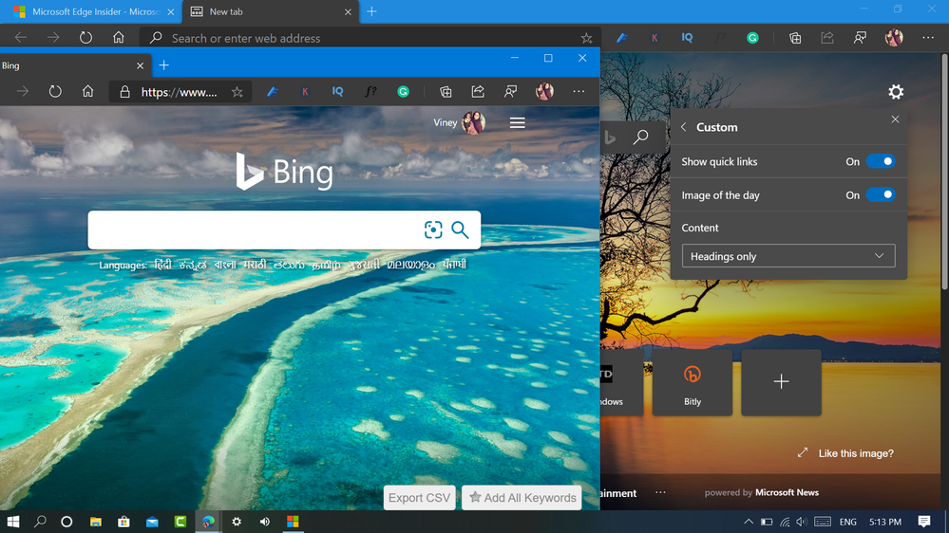The height and width of the screenshot is (533, 949).
Task: Click refresh in back Edge window
Action: click(x=85, y=38)
